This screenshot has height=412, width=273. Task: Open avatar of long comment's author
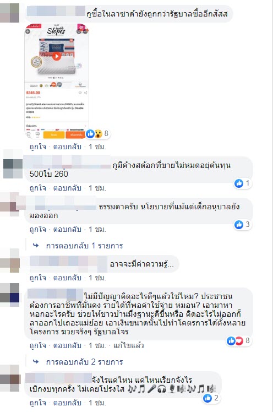[10, 295]
